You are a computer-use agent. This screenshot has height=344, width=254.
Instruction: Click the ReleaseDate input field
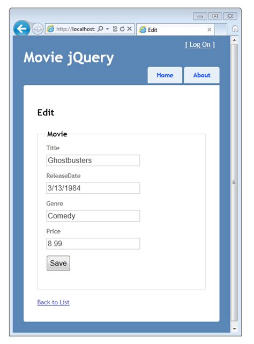click(93, 188)
